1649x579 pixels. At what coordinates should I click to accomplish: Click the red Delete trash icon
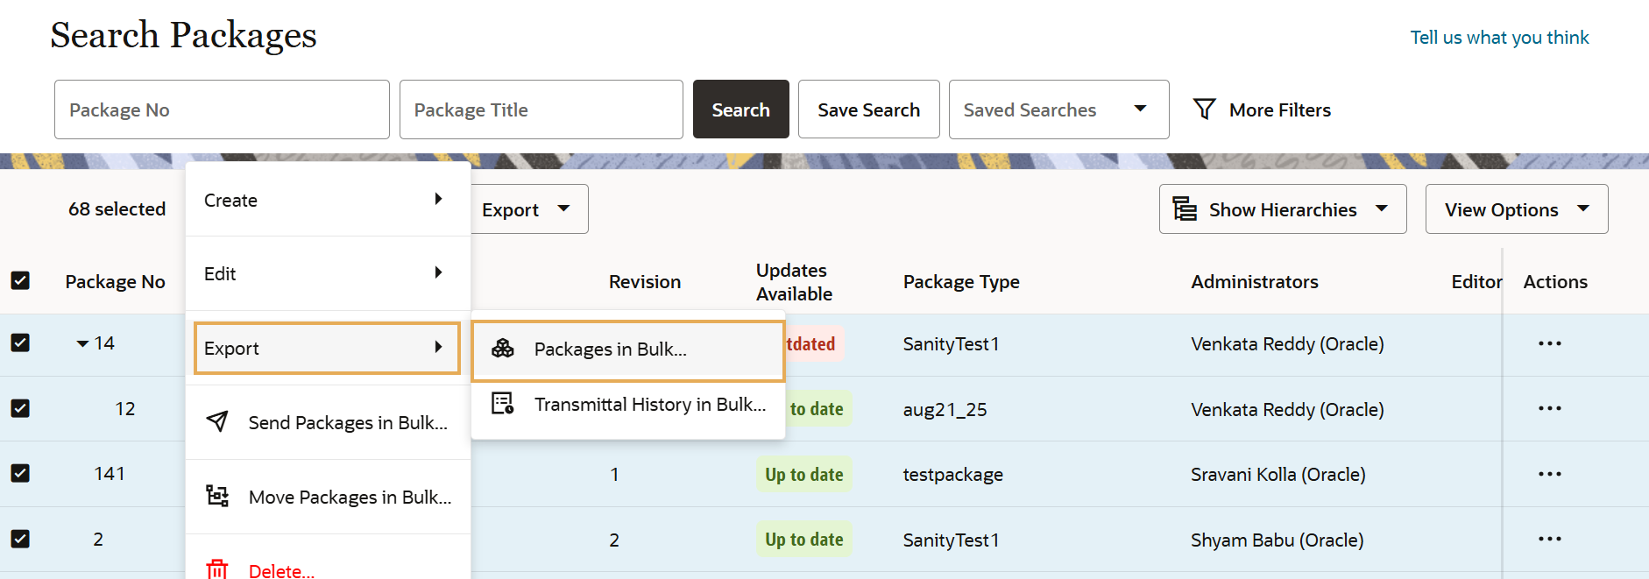point(217,569)
